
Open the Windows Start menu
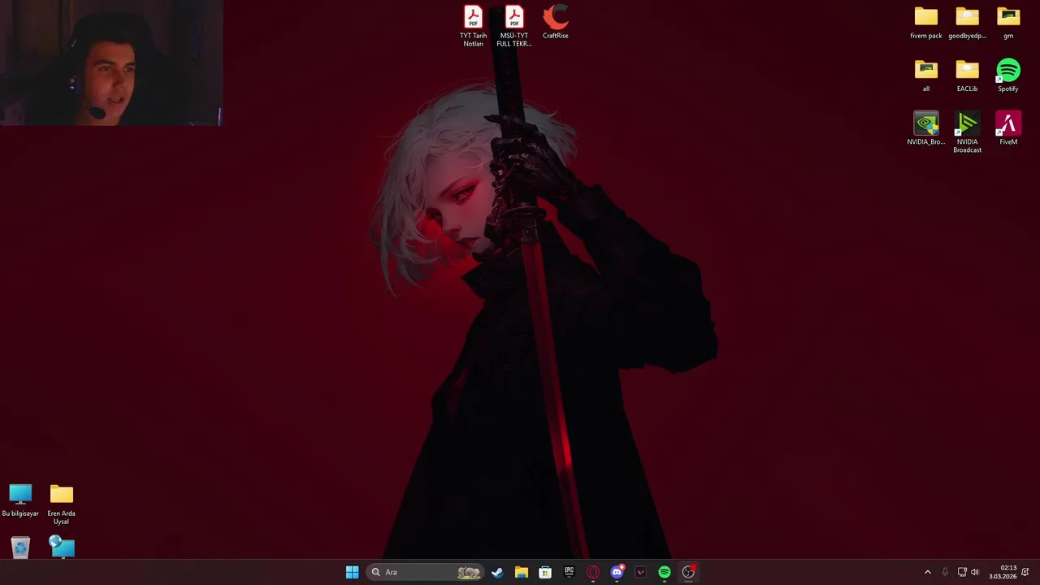(x=352, y=572)
